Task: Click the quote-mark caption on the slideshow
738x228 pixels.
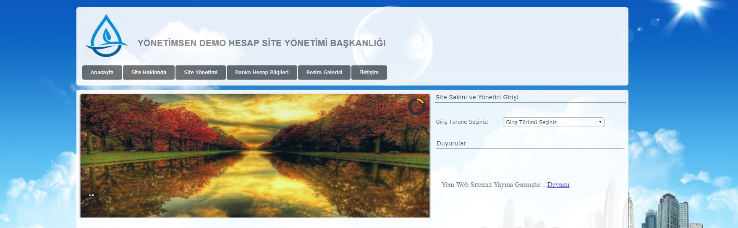Action: pyautogui.click(x=92, y=196)
